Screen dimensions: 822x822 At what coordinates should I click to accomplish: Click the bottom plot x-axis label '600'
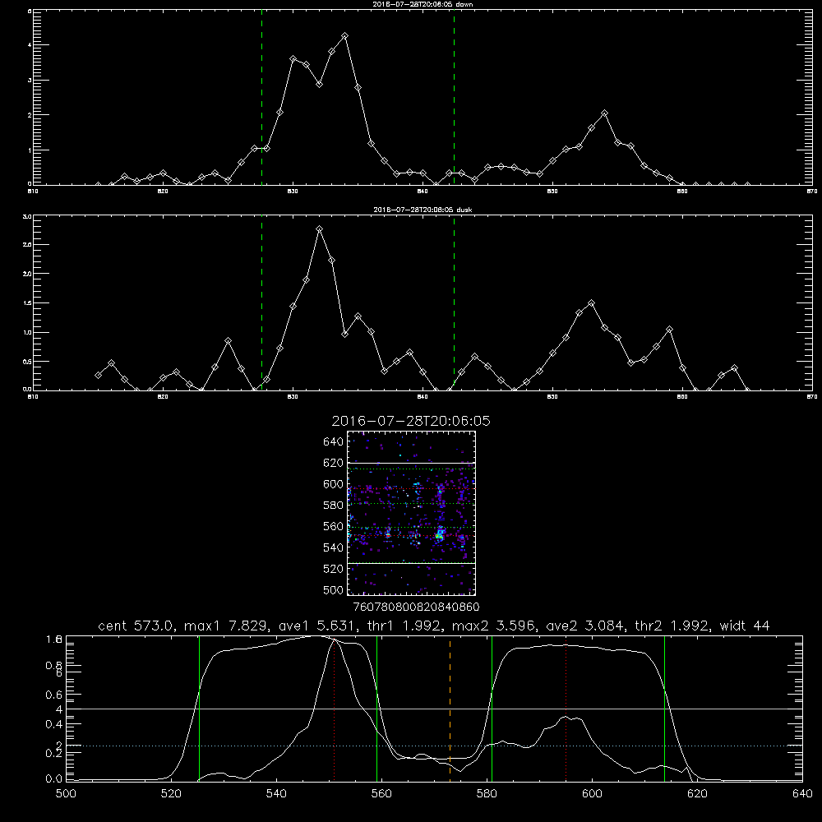coord(592,794)
